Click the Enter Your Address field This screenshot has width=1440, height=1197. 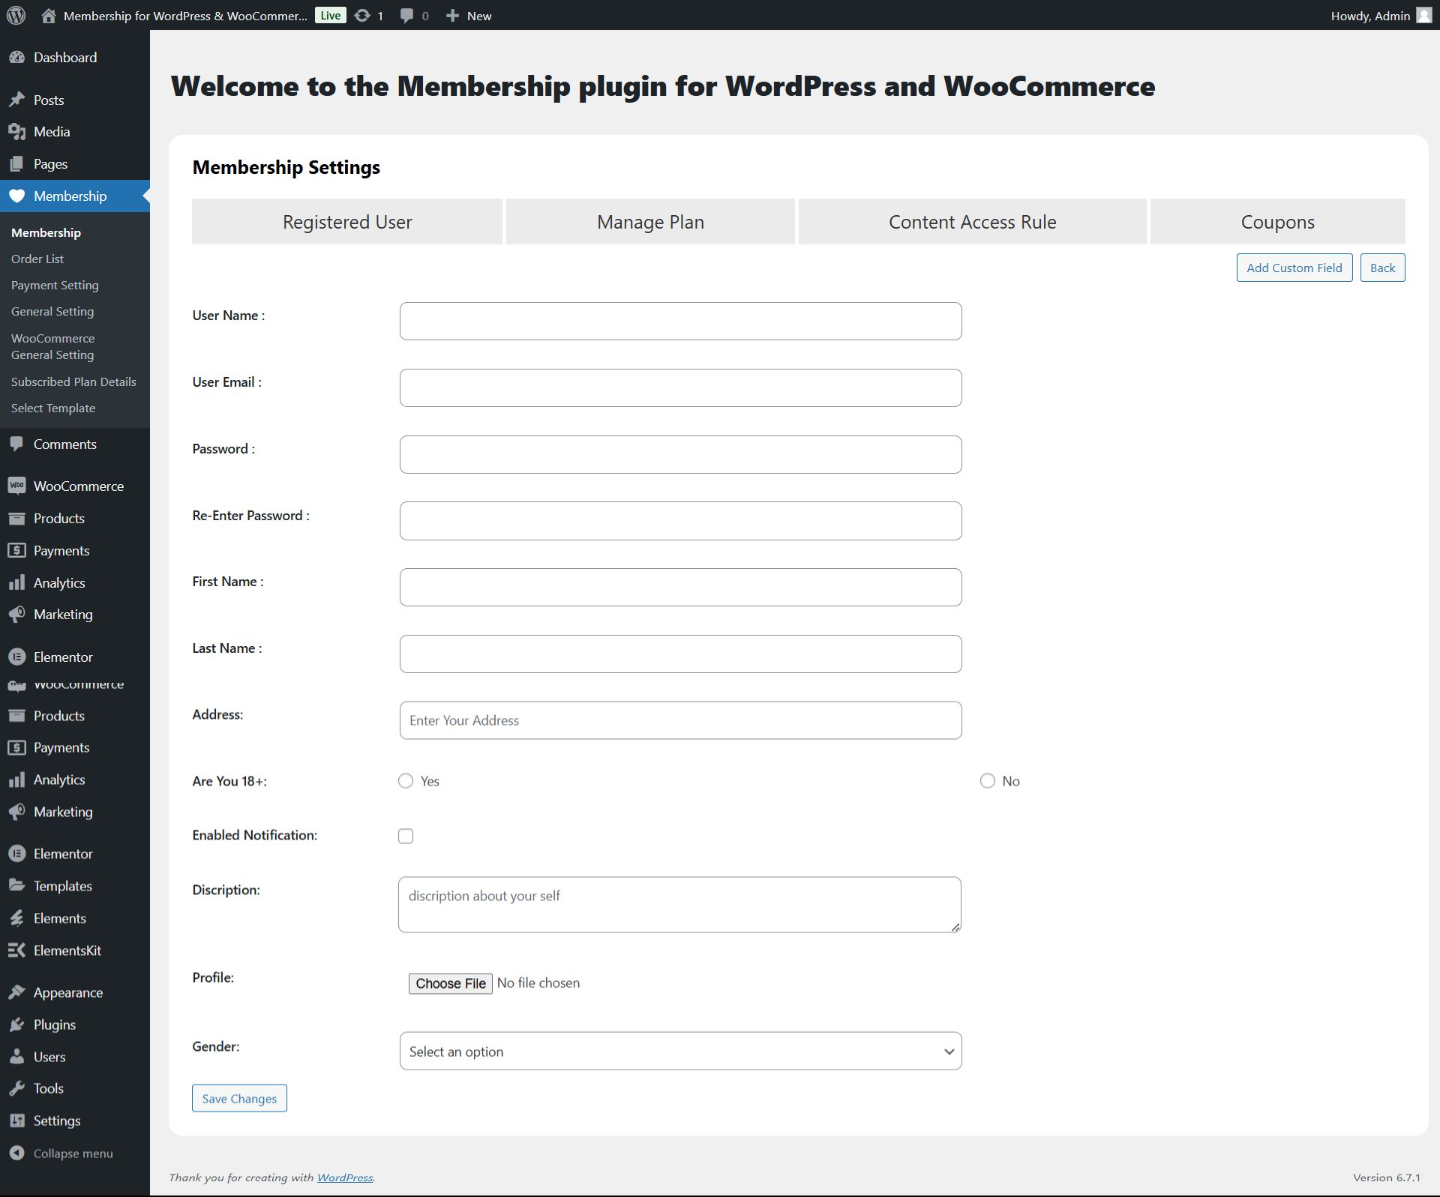pyautogui.click(x=680, y=720)
